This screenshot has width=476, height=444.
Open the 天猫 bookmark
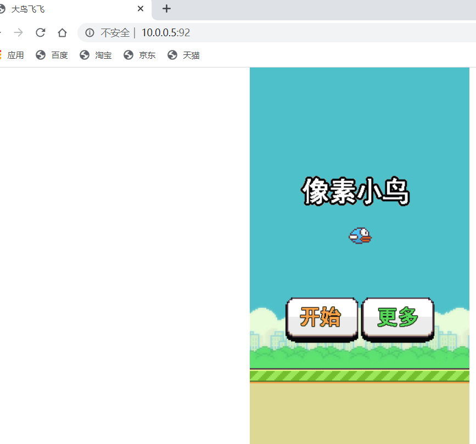(x=184, y=55)
